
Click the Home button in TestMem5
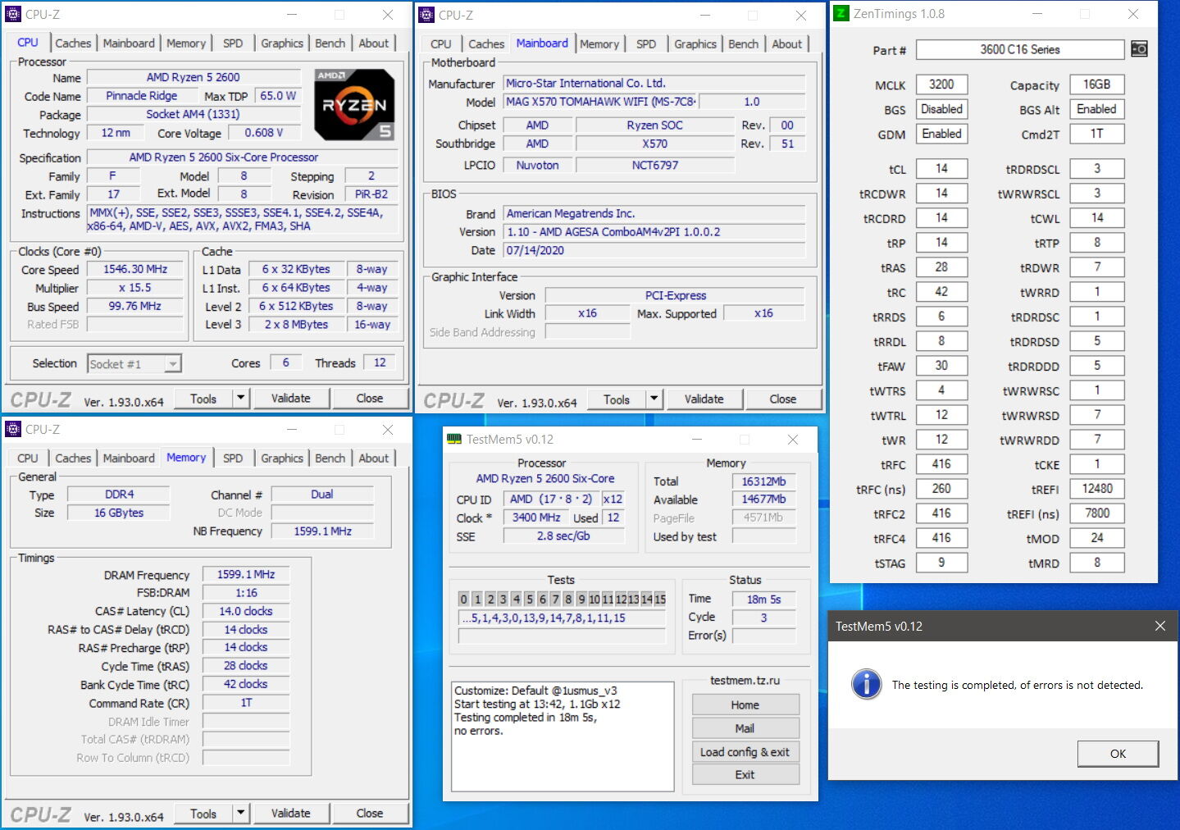745,705
